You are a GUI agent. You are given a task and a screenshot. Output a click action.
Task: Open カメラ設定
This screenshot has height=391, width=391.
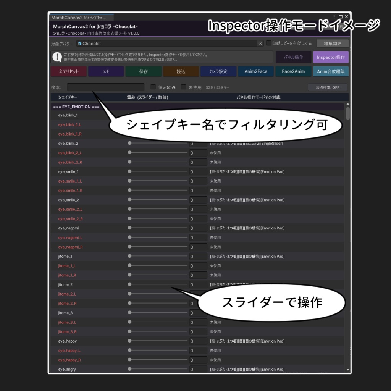pyautogui.click(x=218, y=71)
